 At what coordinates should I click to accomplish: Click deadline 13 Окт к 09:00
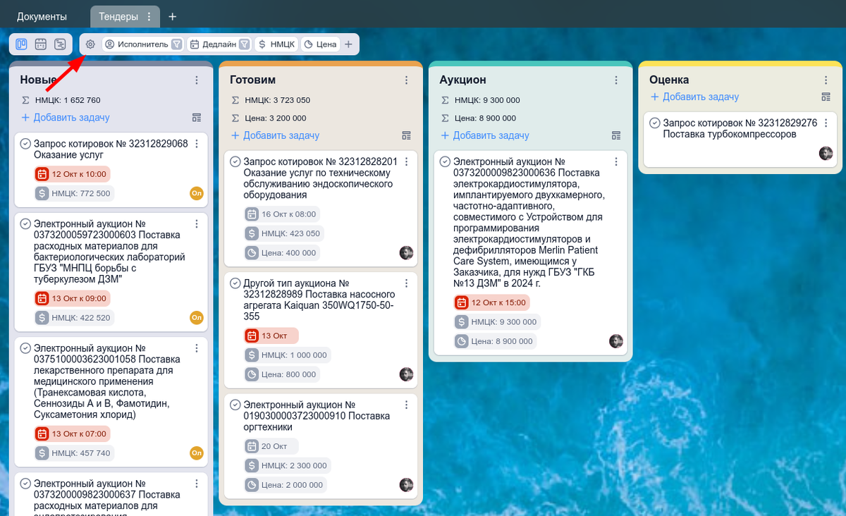72,298
